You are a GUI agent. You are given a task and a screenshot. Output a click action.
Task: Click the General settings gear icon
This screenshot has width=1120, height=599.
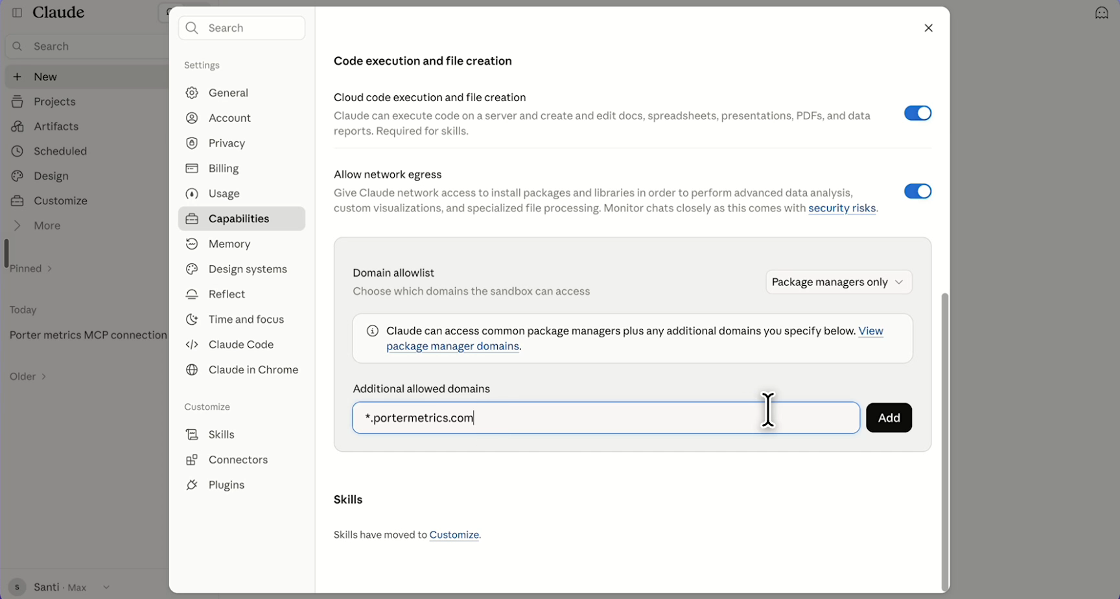(x=192, y=93)
